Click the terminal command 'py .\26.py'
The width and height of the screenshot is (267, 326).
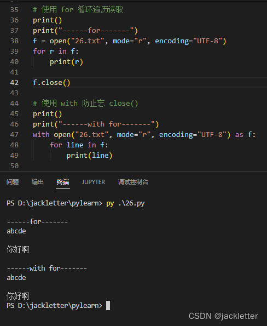125,203
